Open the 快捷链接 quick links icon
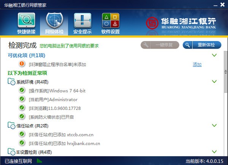 pyautogui.click(x=26, y=20)
